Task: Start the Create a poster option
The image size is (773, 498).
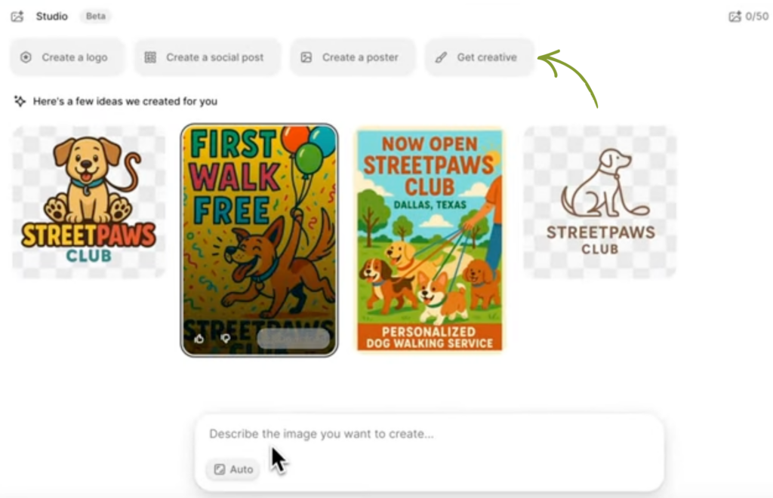Action: coord(352,57)
